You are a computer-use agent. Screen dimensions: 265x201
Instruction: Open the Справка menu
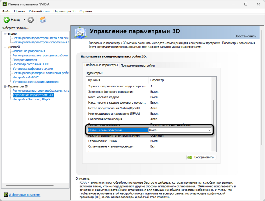point(86,11)
